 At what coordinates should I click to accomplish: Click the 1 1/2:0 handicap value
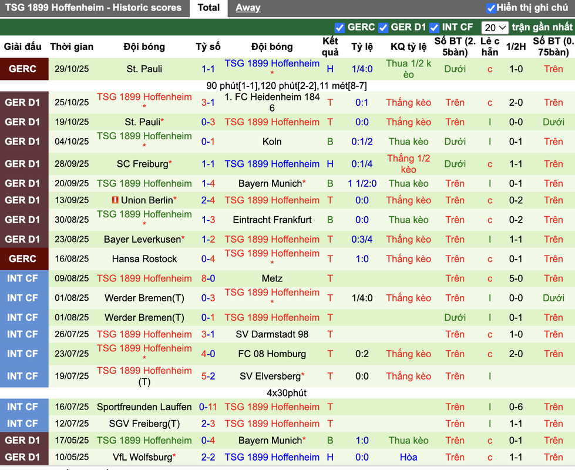coord(362,183)
